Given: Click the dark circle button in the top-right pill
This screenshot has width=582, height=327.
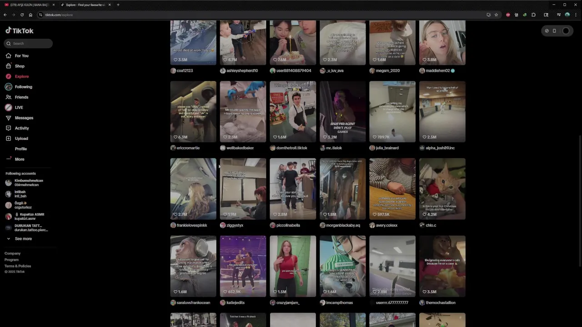Looking at the screenshot, I should 566,31.
